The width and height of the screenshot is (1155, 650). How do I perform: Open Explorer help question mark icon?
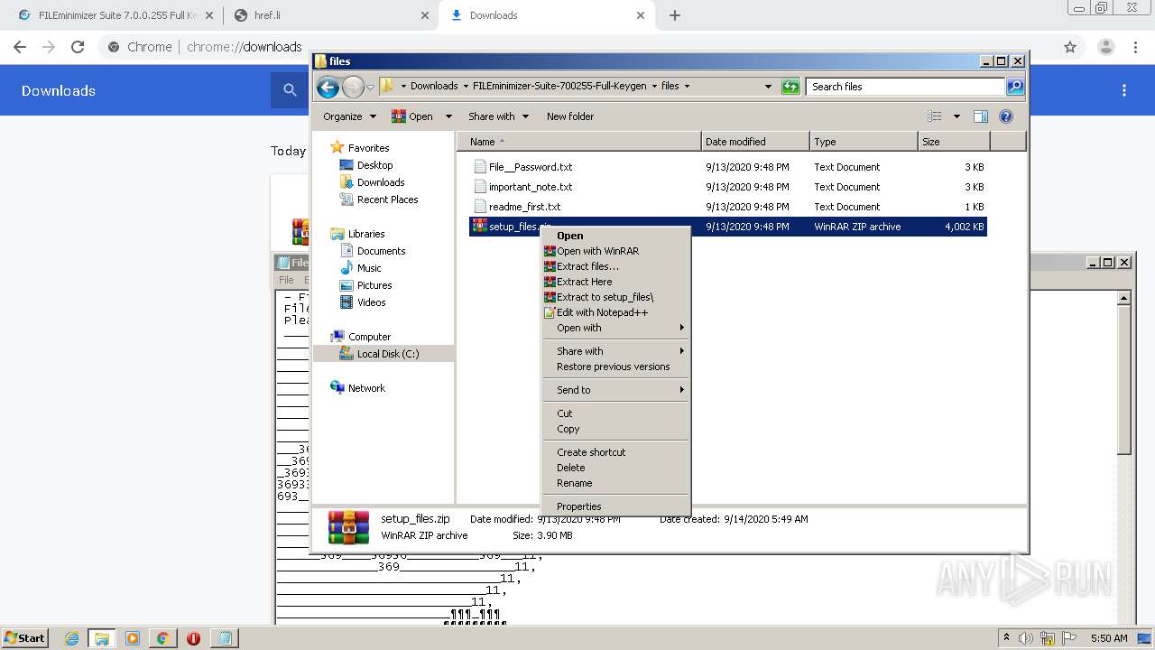(1006, 116)
